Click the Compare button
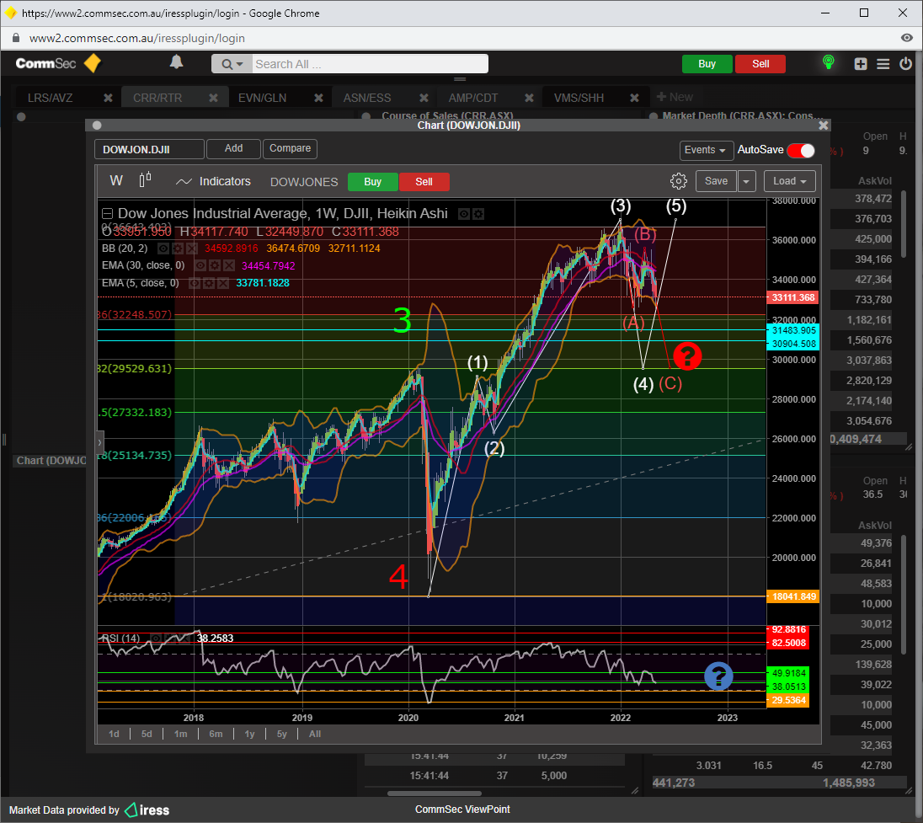 click(x=291, y=148)
